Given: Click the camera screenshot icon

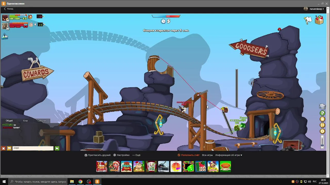Looking at the screenshot, I should [x=322, y=106].
